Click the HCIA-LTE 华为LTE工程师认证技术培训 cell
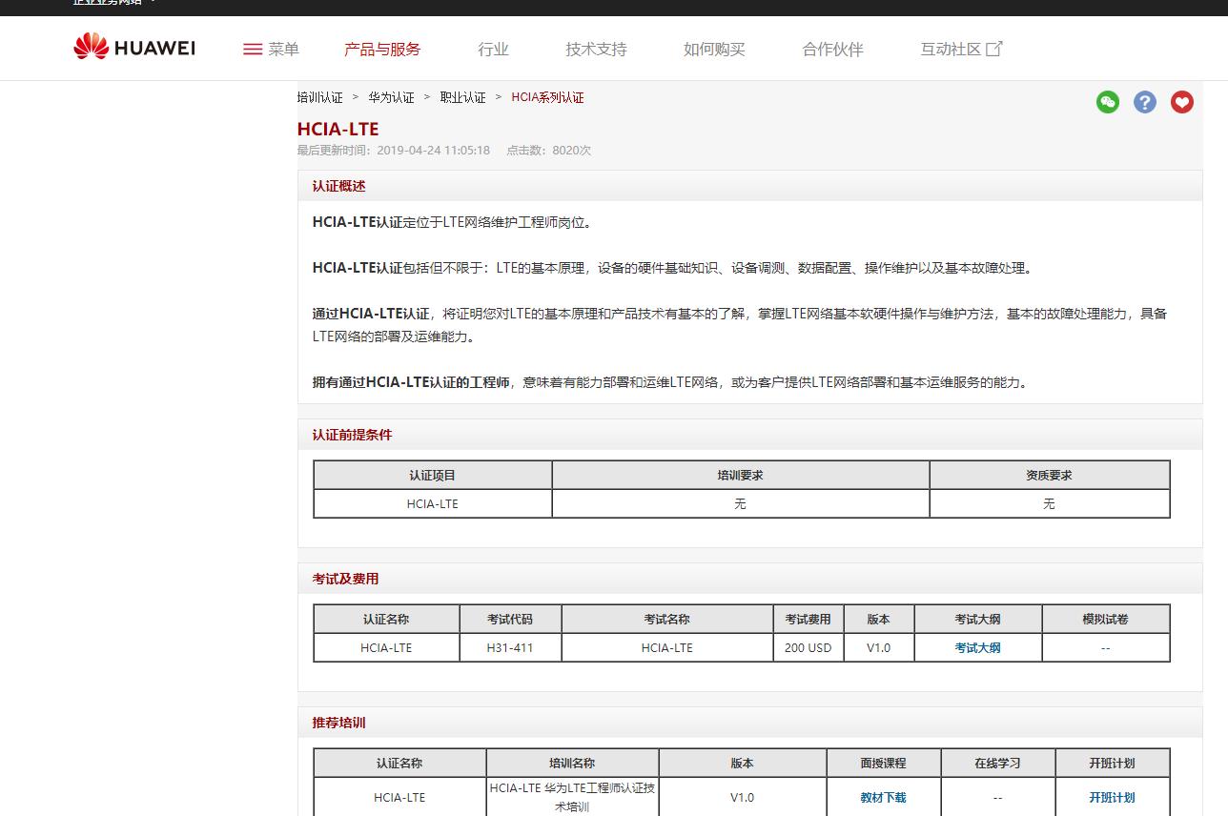 click(572, 797)
